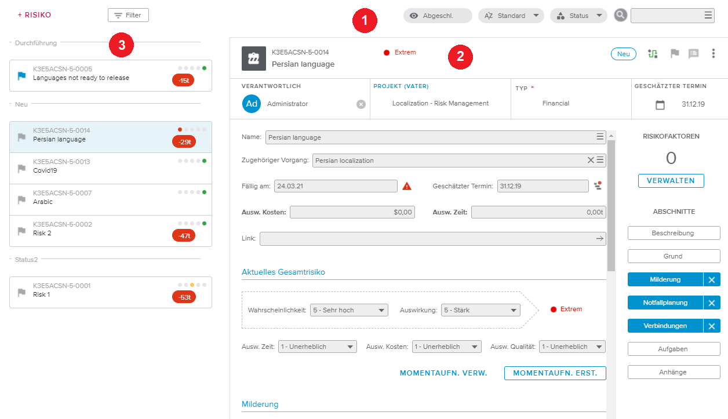Click the VERWALTEN button
This screenshot has width=728, height=419.
pyautogui.click(x=671, y=181)
